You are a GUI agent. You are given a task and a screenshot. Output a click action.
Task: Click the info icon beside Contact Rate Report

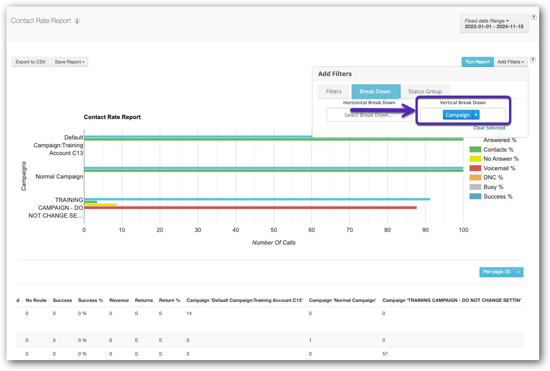77,21
